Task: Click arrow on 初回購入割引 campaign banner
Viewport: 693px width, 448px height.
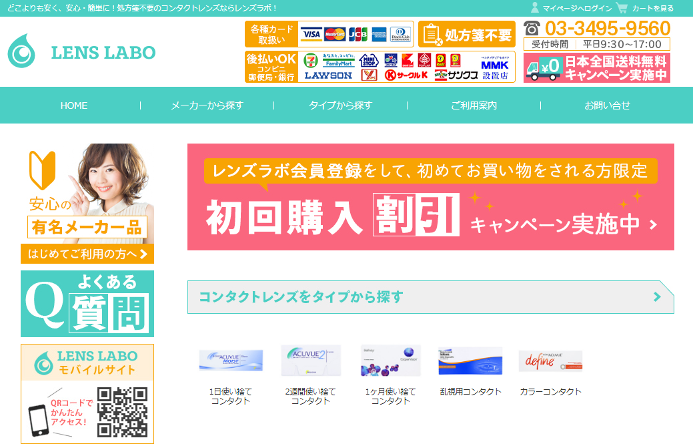Action: pyautogui.click(x=653, y=225)
